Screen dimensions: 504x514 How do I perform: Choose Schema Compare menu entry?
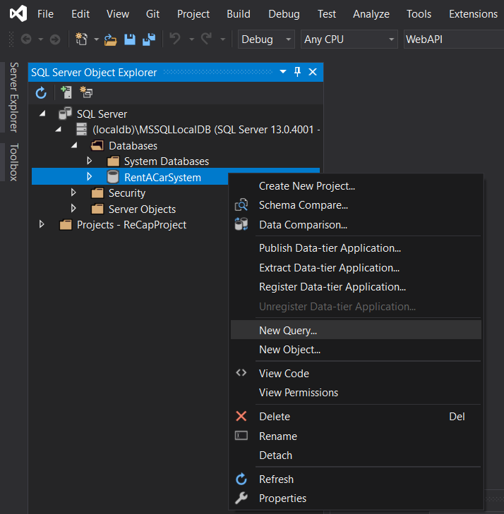(x=304, y=205)
